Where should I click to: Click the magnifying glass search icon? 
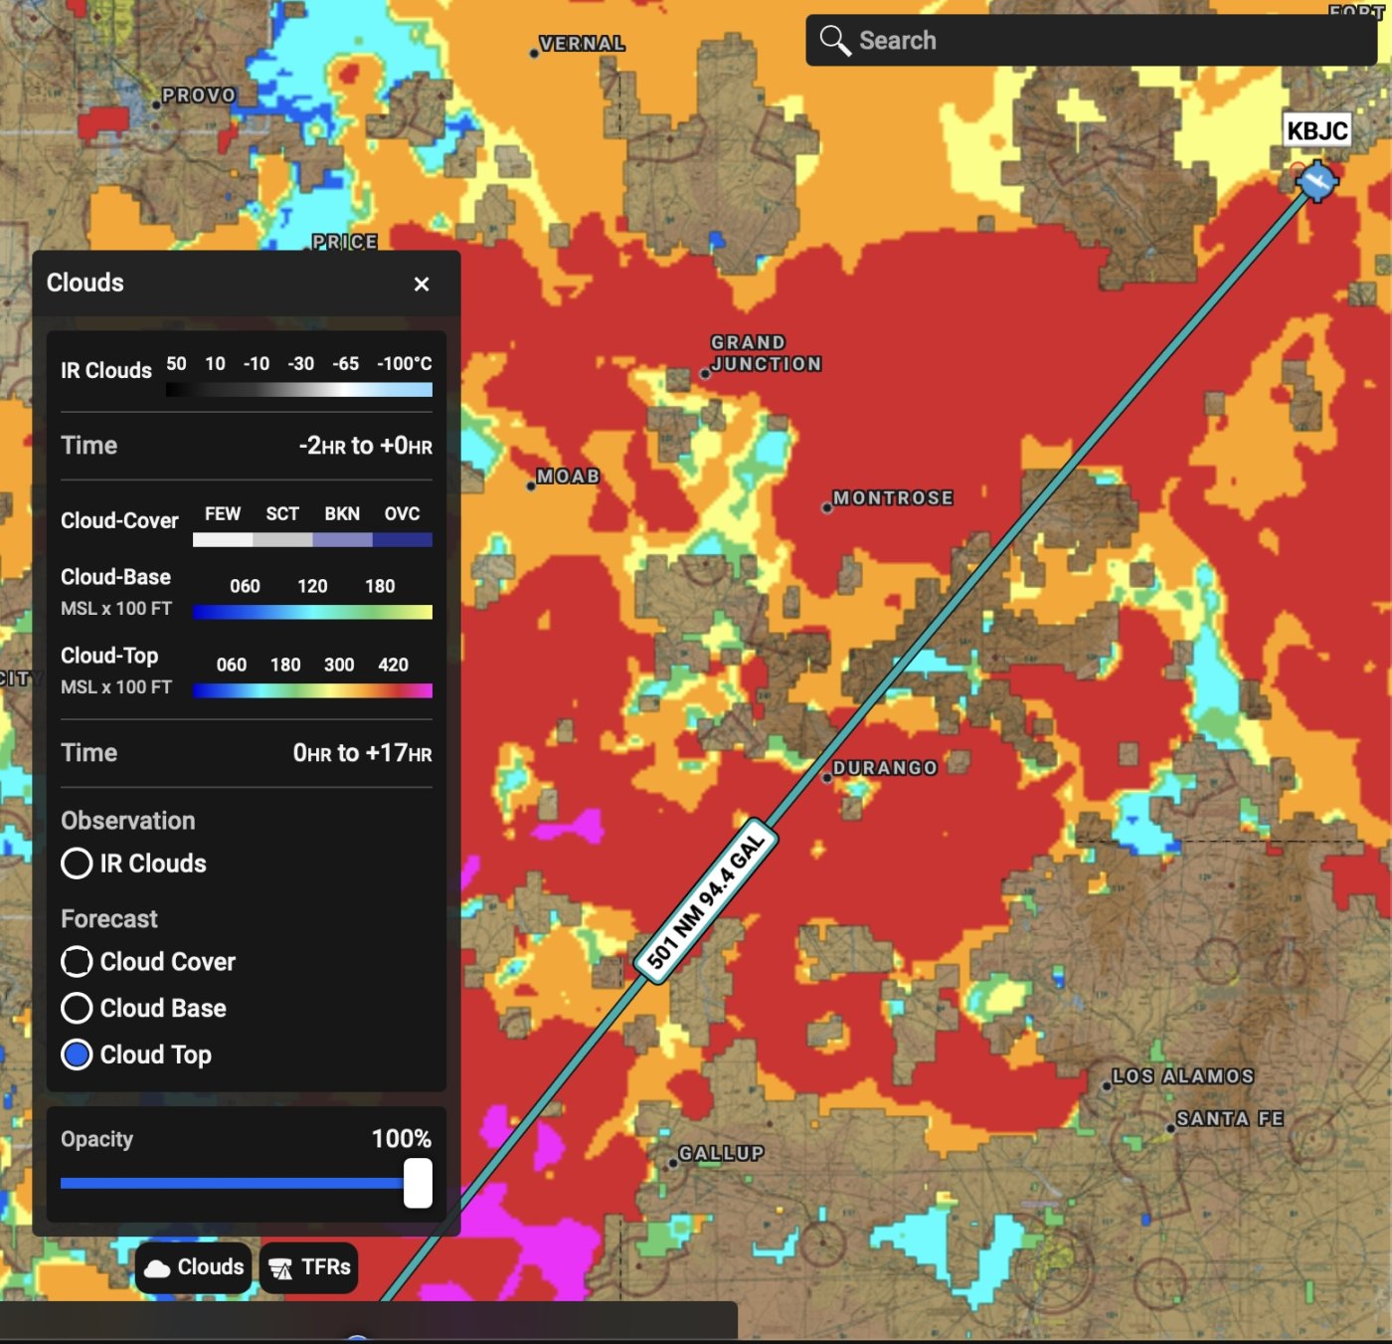pos(834,41)
